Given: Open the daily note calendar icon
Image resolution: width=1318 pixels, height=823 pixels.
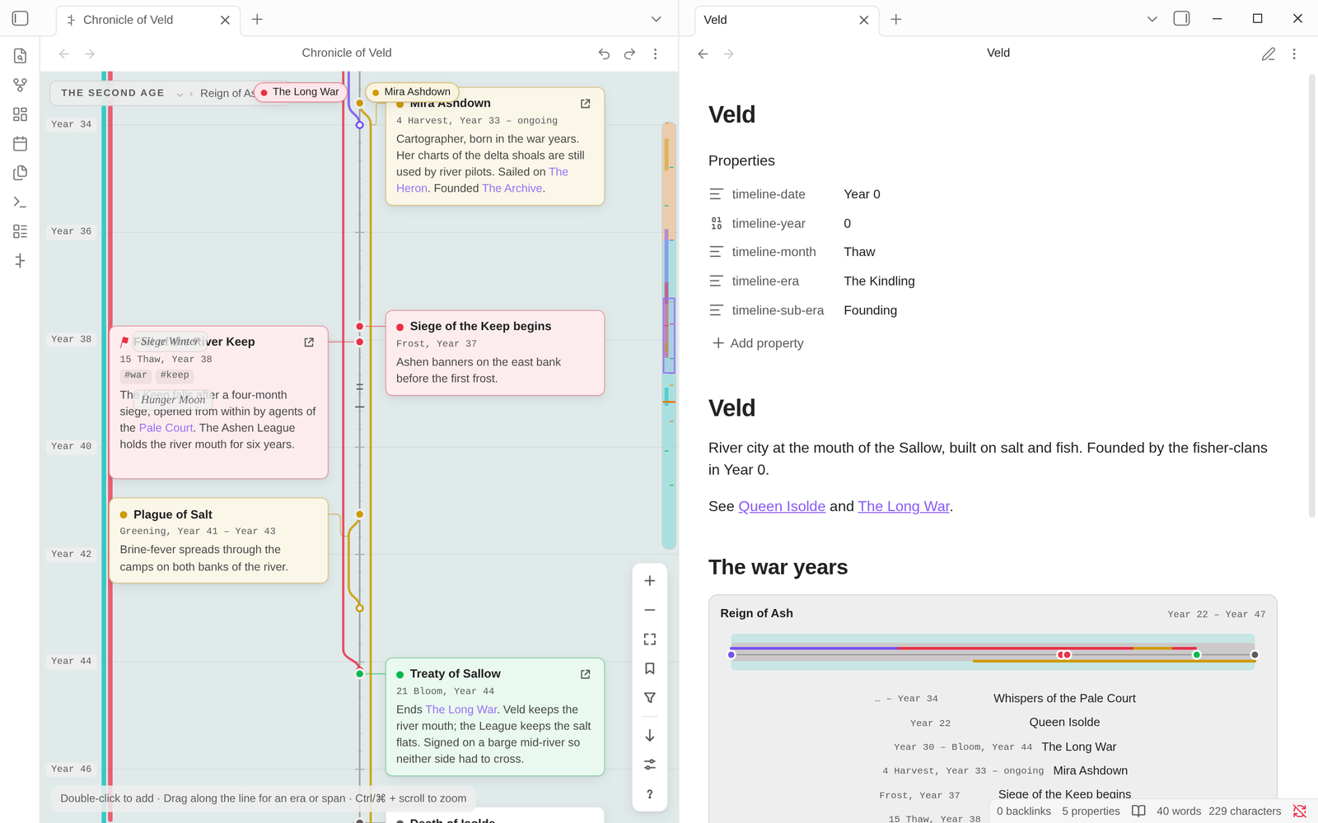Looking at the screenshot, I should coord(21,144).
